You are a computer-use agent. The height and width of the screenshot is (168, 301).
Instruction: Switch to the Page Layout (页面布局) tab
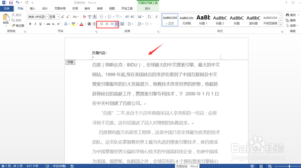point(60,8)
